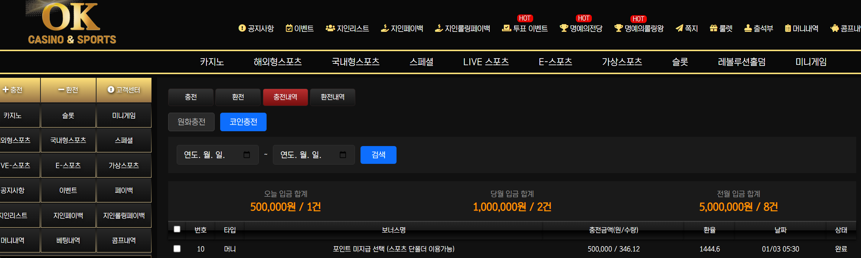Open the 이벤트 calendar icon link
Screen dimensions: 861x258
[289, 28]
